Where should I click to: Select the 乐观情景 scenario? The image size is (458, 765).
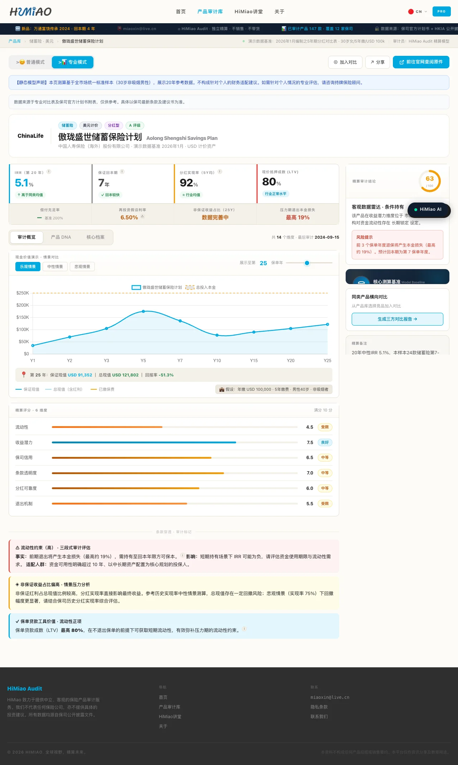pos(28,267)
